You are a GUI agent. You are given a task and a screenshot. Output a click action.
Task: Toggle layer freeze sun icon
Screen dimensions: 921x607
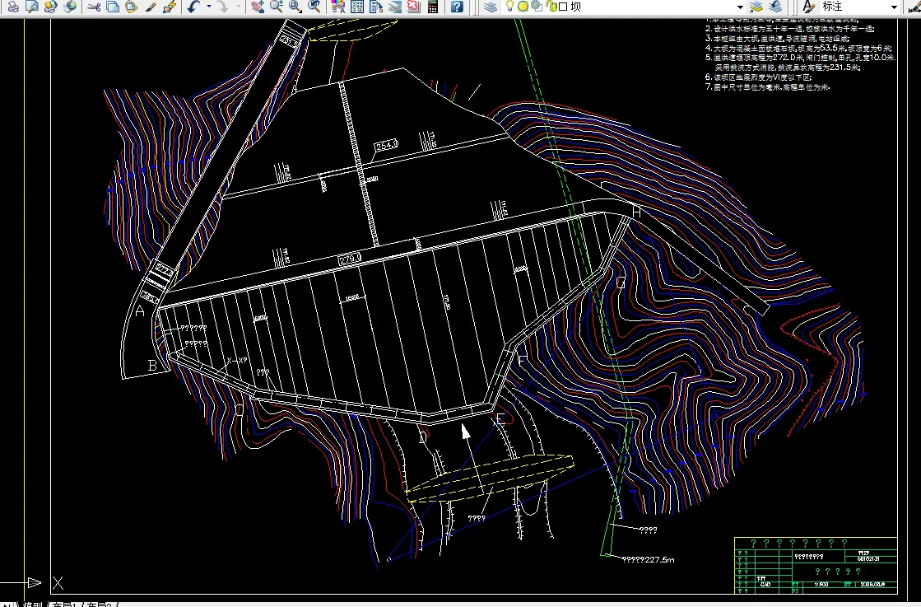tap(523, 7)
